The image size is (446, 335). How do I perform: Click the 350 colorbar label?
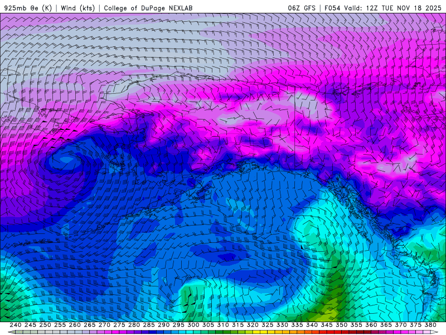341,325
